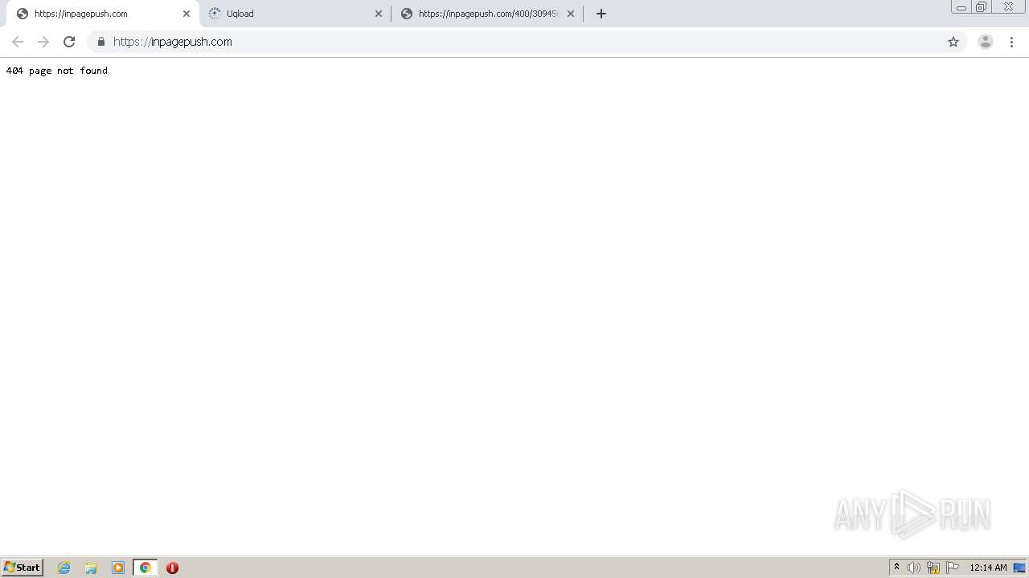Close the Chrome window

pyautogui.click(x=1008, y=7)
